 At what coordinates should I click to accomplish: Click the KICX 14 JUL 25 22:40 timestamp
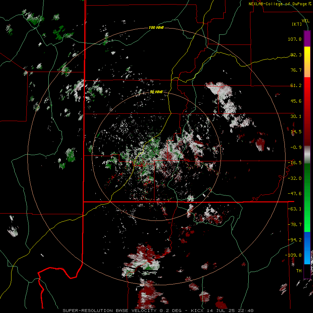pyautogui.click(x=222, y=311)
